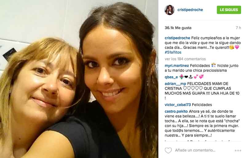Image resolution: width=246 pixels, height=158 pixels.
Task: Open castro.pakito commenter profile
Action: coord(176,111)
